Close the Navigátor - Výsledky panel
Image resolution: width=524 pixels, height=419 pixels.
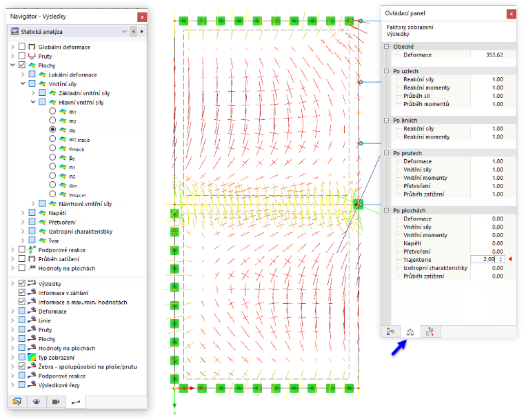142,17
